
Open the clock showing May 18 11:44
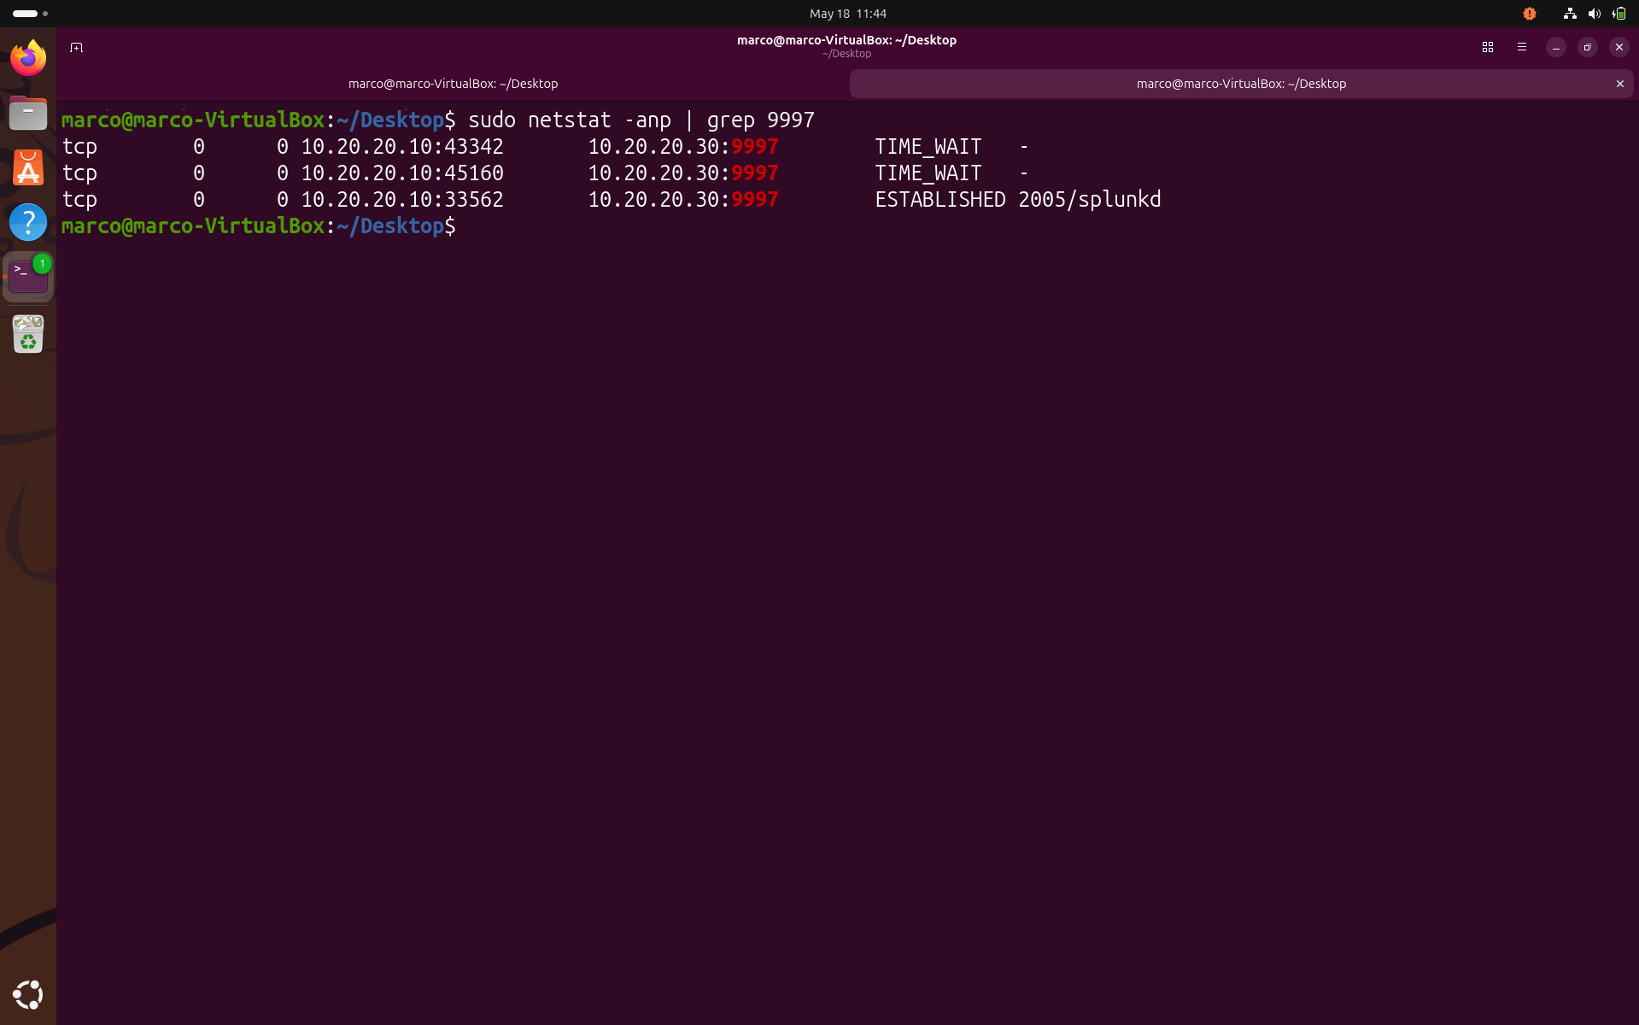click(x=847, y=14)
